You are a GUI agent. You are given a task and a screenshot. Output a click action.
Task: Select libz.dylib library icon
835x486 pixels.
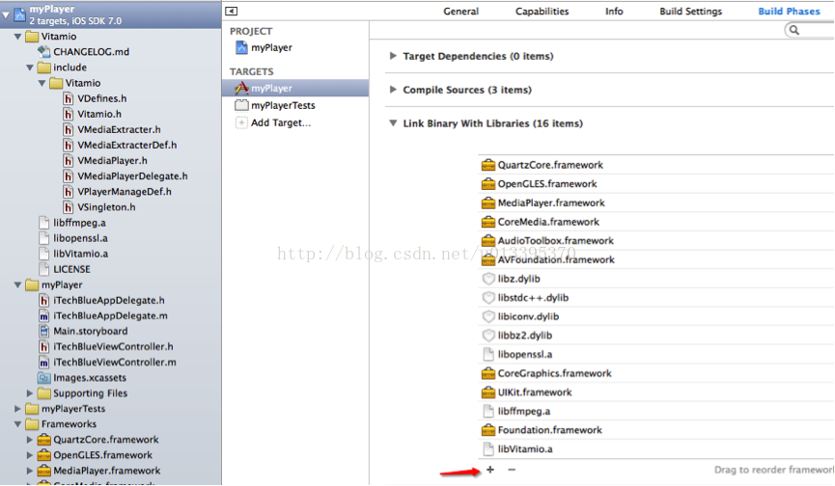click(x=487, y=279)
